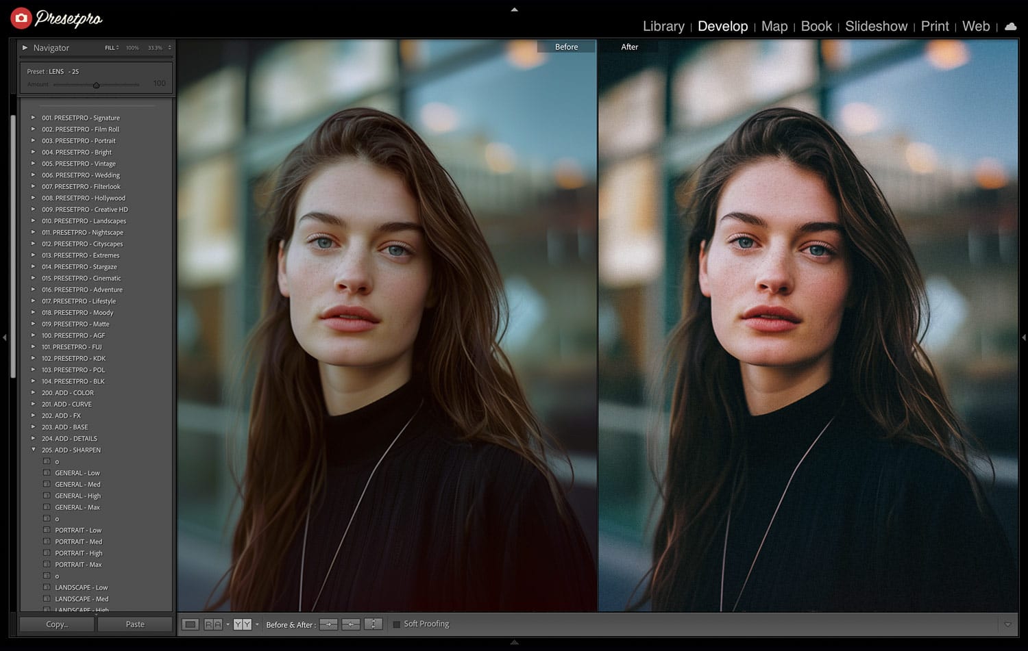This screenshot has height=651, width=1028.
Task: Select the R/A reference view icon
Action: click(x=213, y=624)
